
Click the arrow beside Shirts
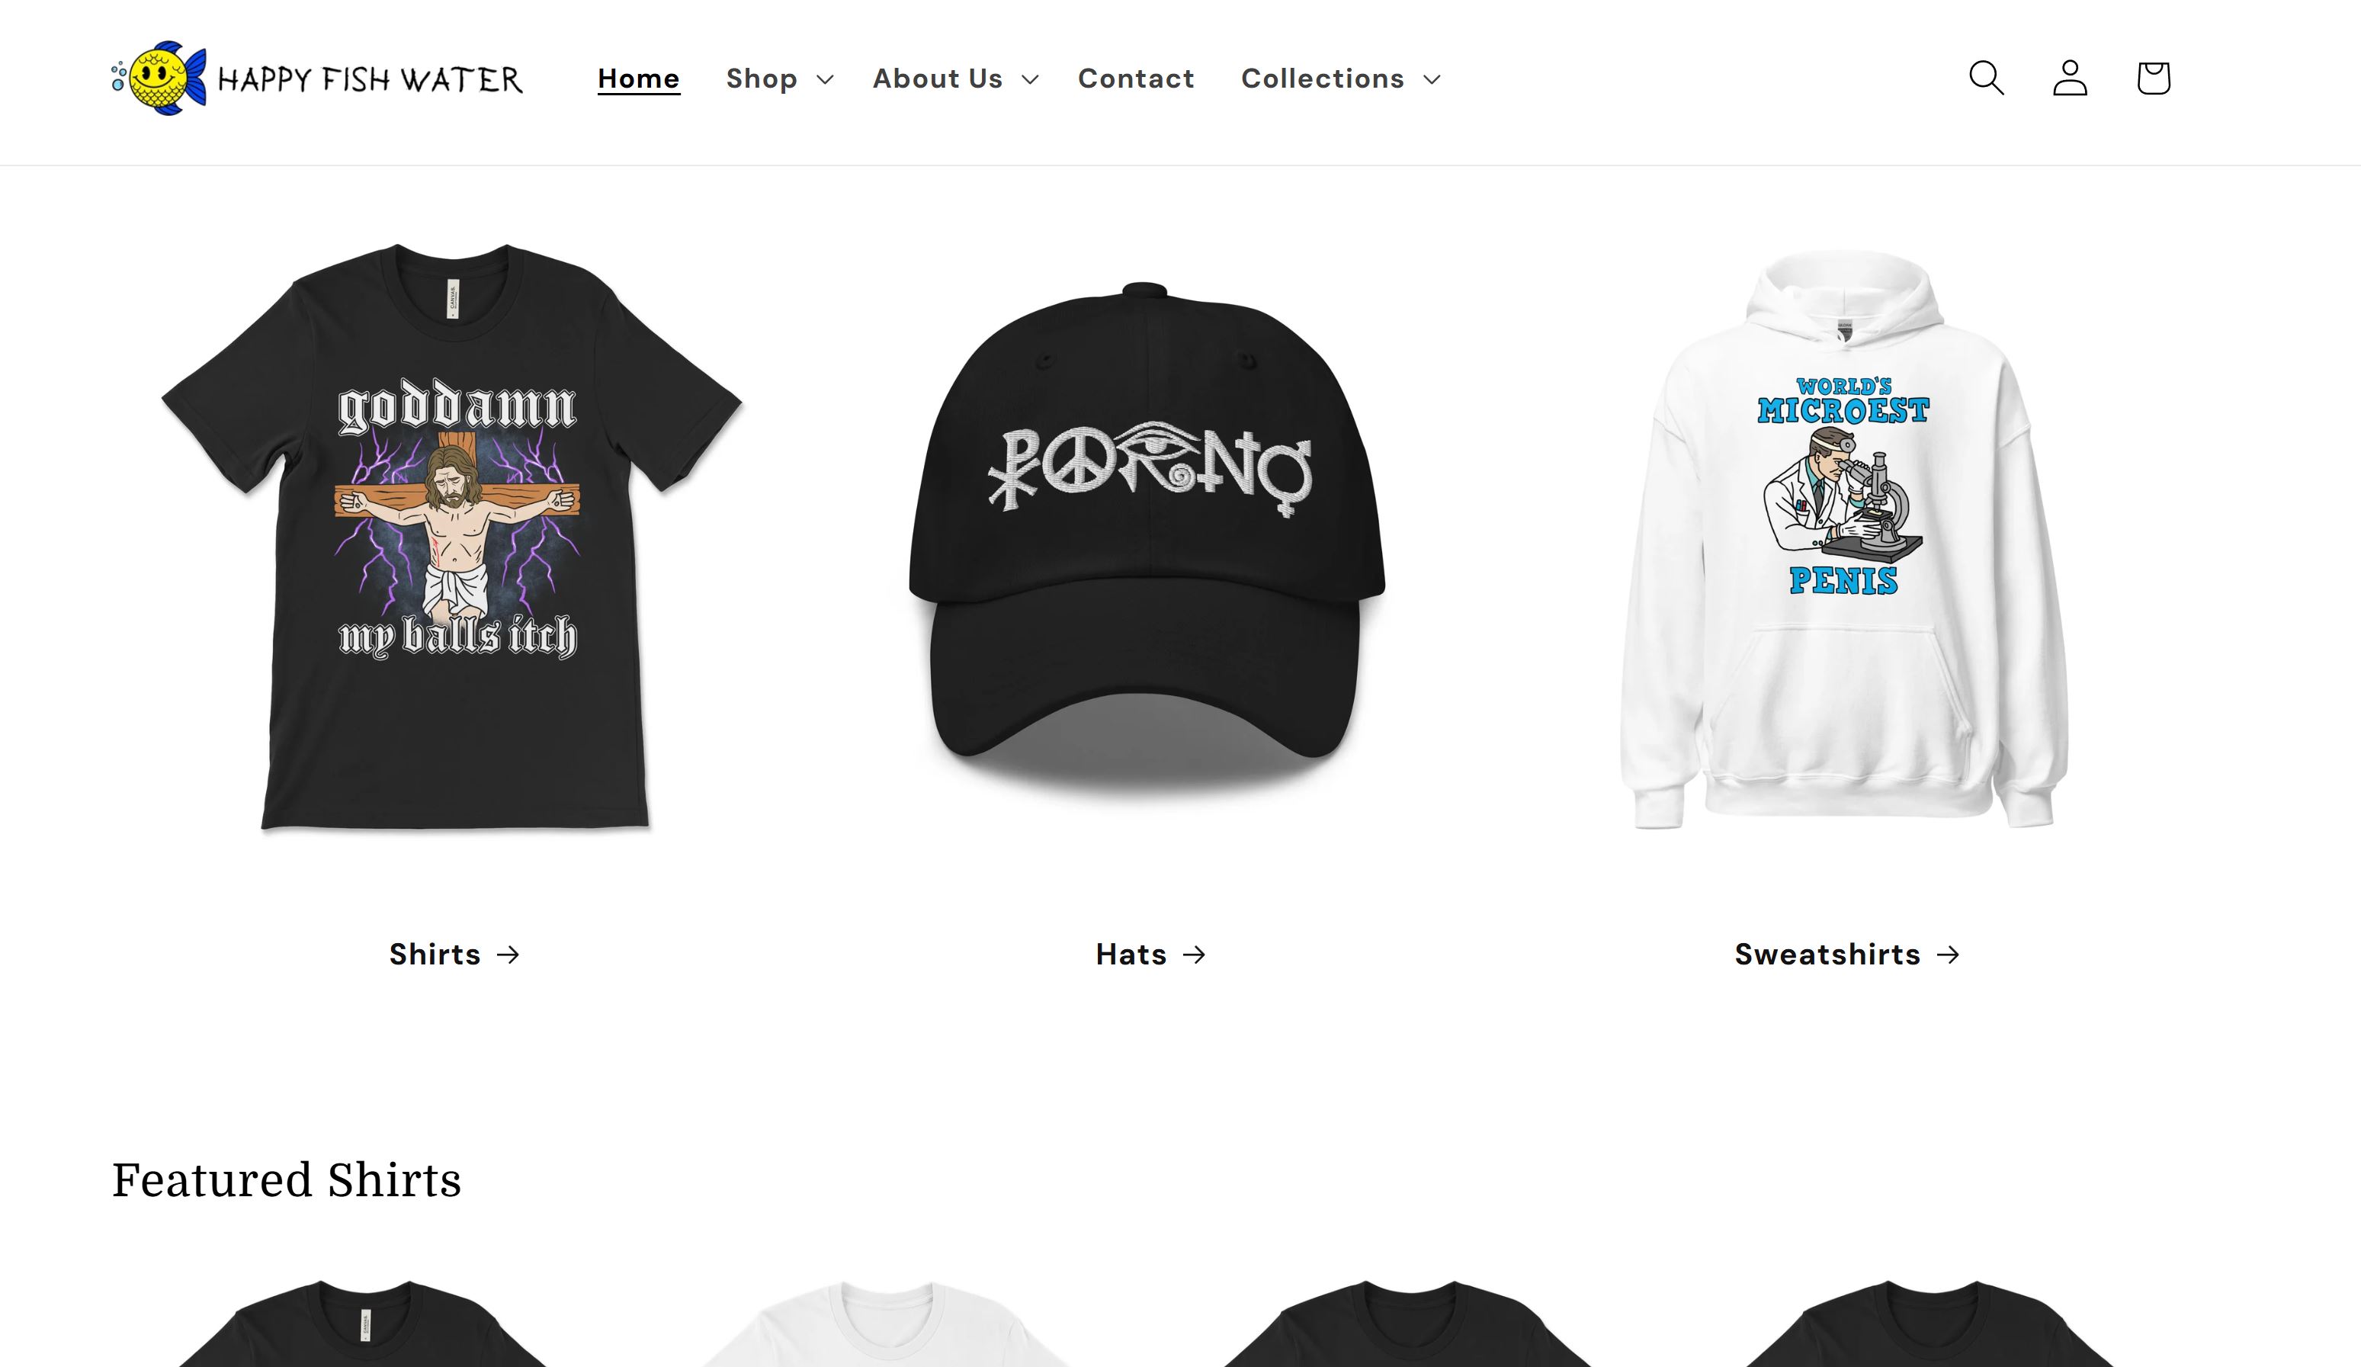(508, 955)
